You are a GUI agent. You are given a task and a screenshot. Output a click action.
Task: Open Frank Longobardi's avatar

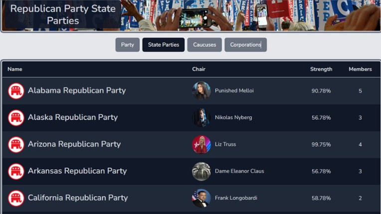click(x=201, y=198)
